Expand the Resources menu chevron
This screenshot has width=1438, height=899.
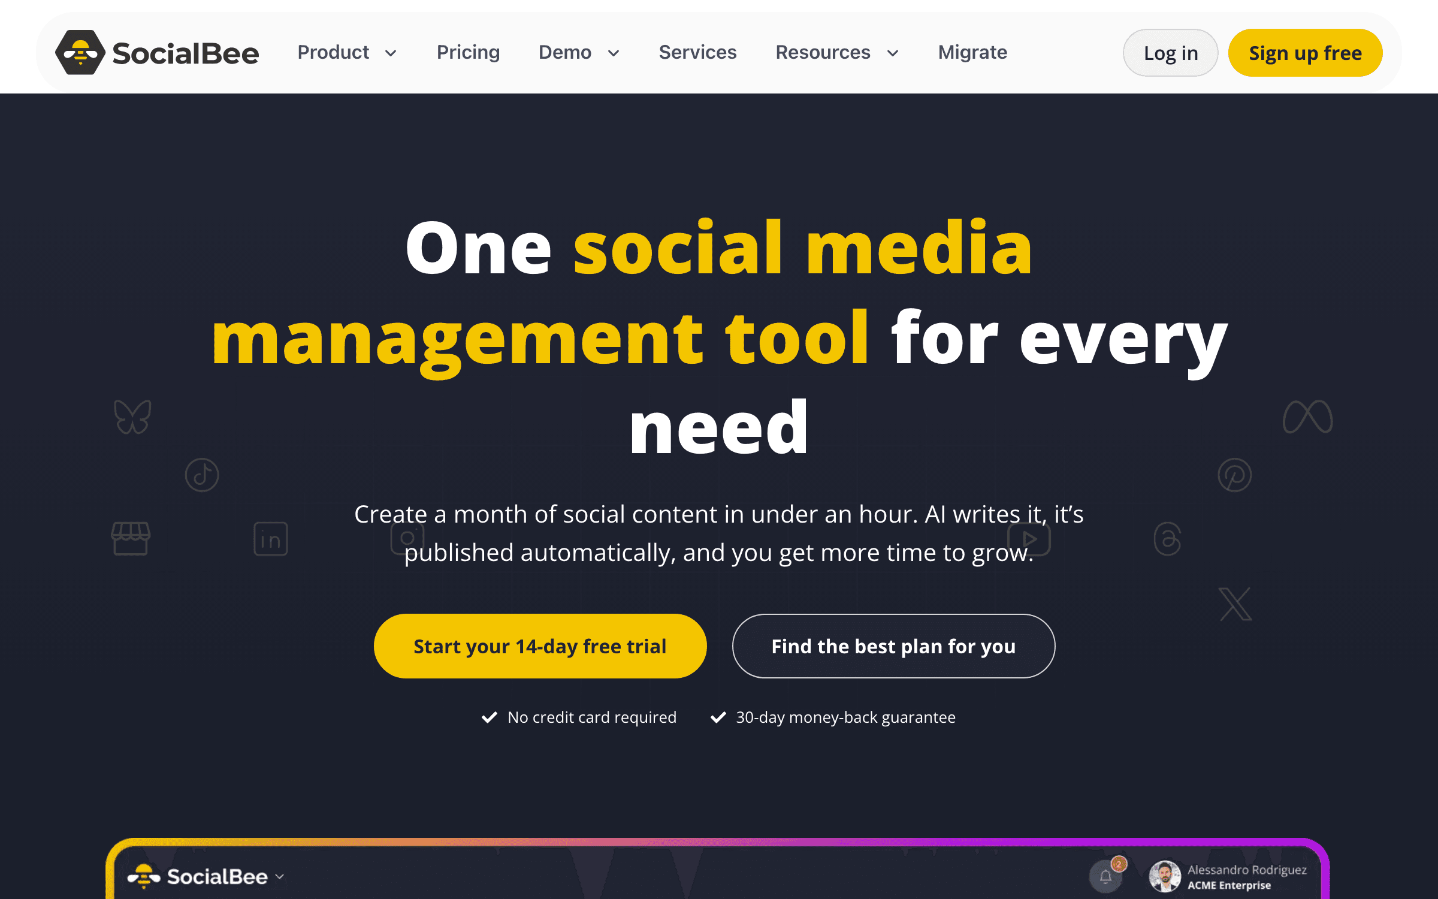coord(893,53)
